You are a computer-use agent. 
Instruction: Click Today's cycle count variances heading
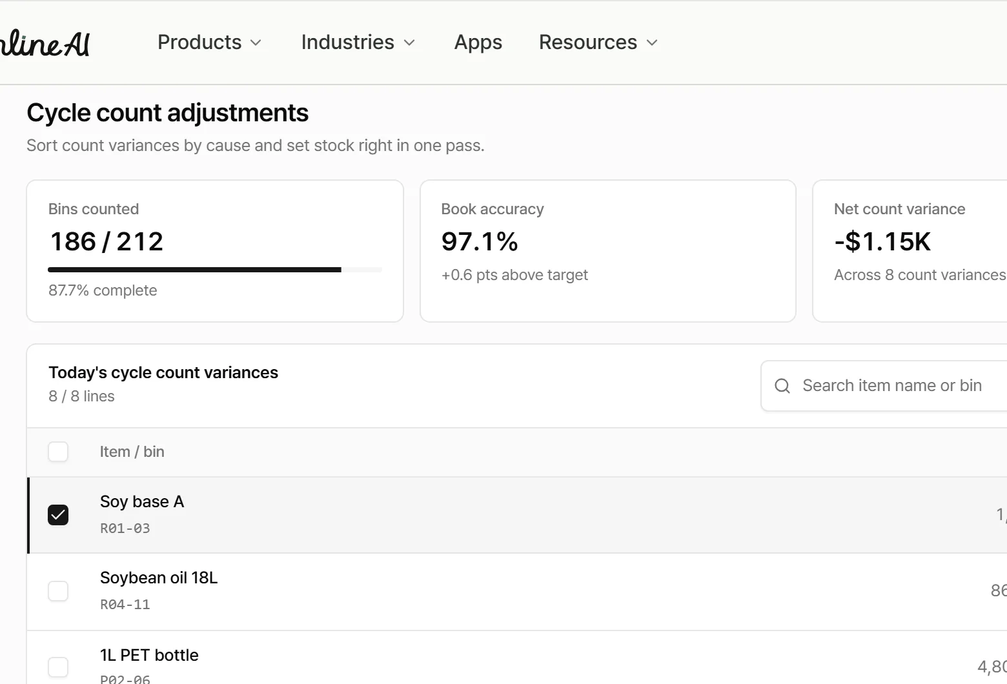(163, 372)
